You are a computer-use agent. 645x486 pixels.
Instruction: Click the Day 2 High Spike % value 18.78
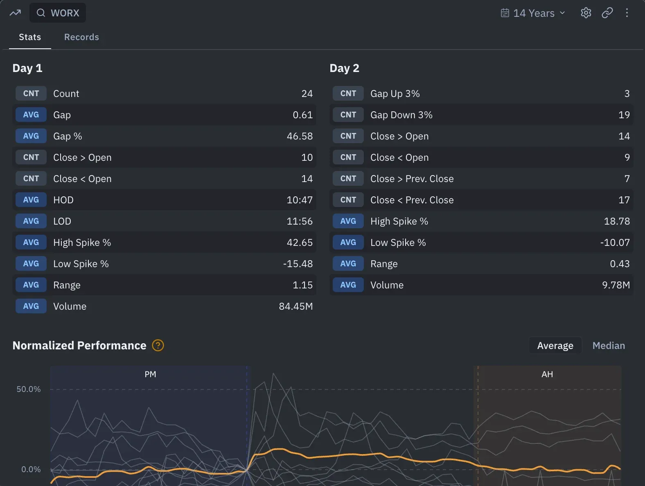[x=617, y=221]
